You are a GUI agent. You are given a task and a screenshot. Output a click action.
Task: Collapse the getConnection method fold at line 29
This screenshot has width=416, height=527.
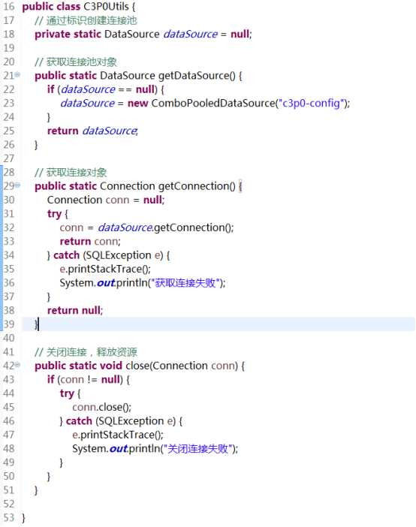coord(17,185)
